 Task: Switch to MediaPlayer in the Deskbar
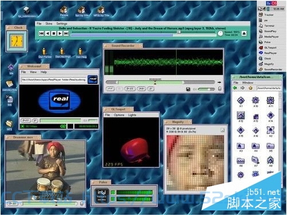pyautogui.click(x=271, y=37)
